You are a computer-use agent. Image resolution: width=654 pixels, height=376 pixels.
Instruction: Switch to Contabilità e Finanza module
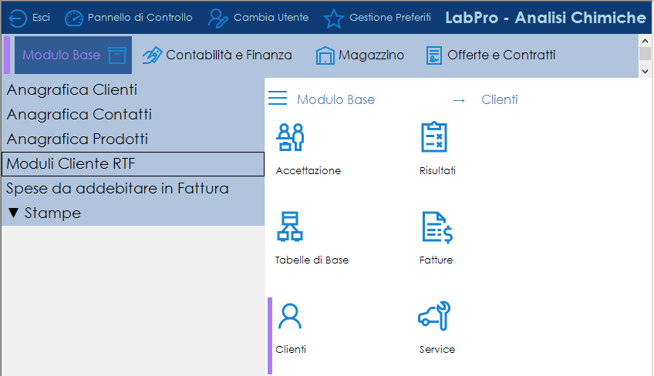tap(228, 55)
